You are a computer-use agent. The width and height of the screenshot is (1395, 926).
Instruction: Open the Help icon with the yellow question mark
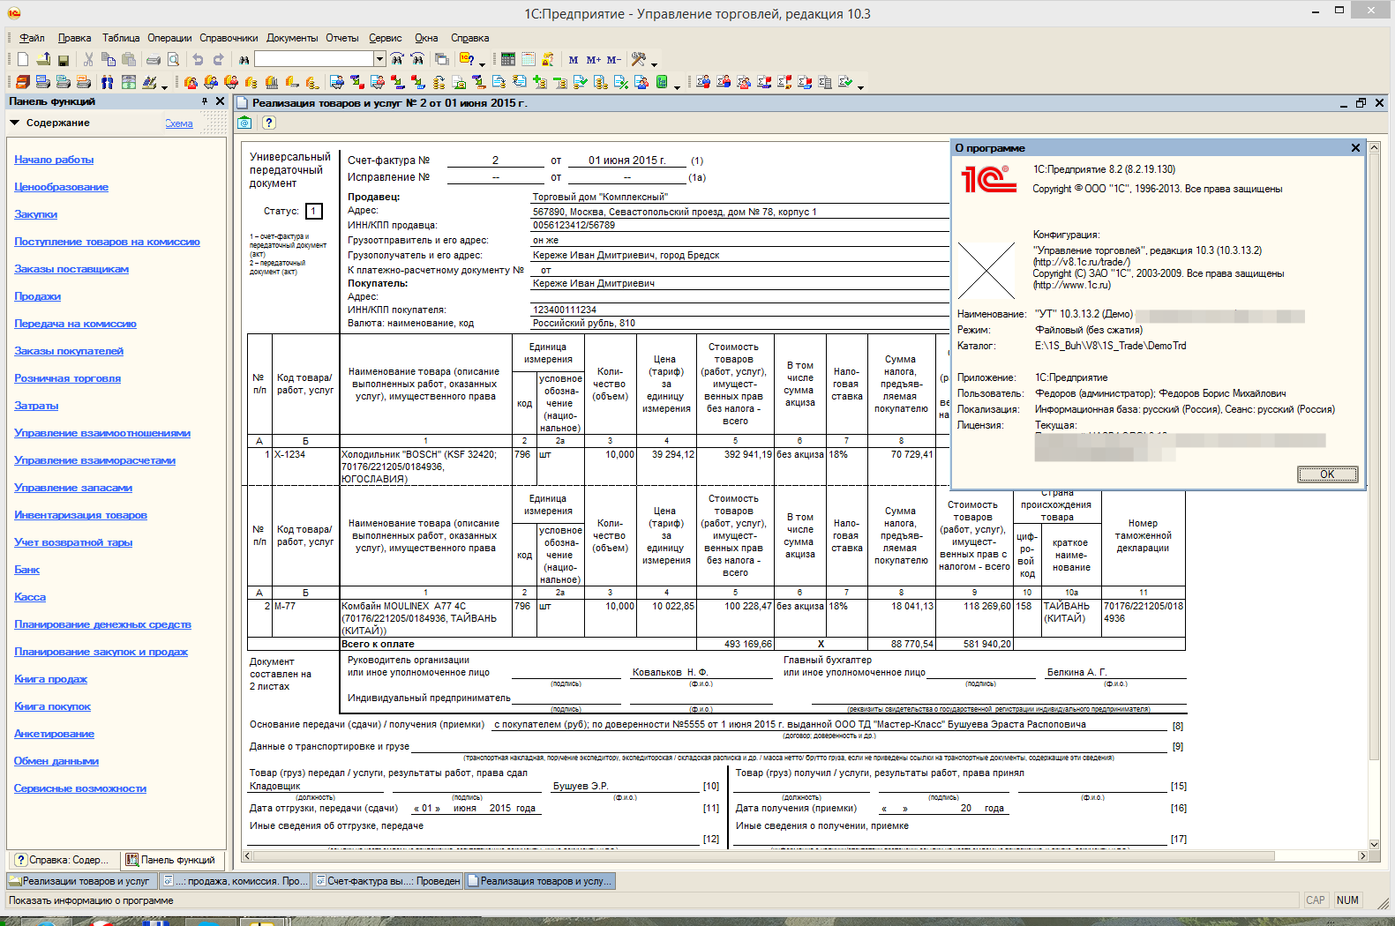pos(467,59)
